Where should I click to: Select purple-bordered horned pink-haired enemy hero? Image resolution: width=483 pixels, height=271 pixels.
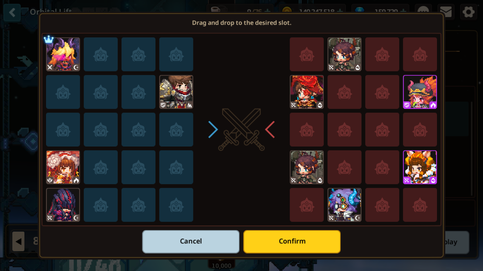420,92
